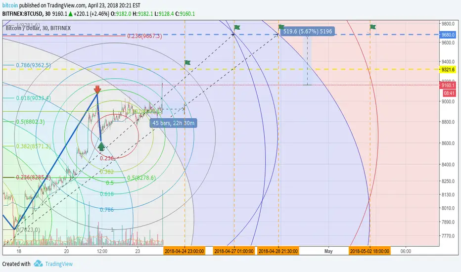Click the L:9128.4 low value
The height and width of the screenshot is (272, 461).
point(164,14)
